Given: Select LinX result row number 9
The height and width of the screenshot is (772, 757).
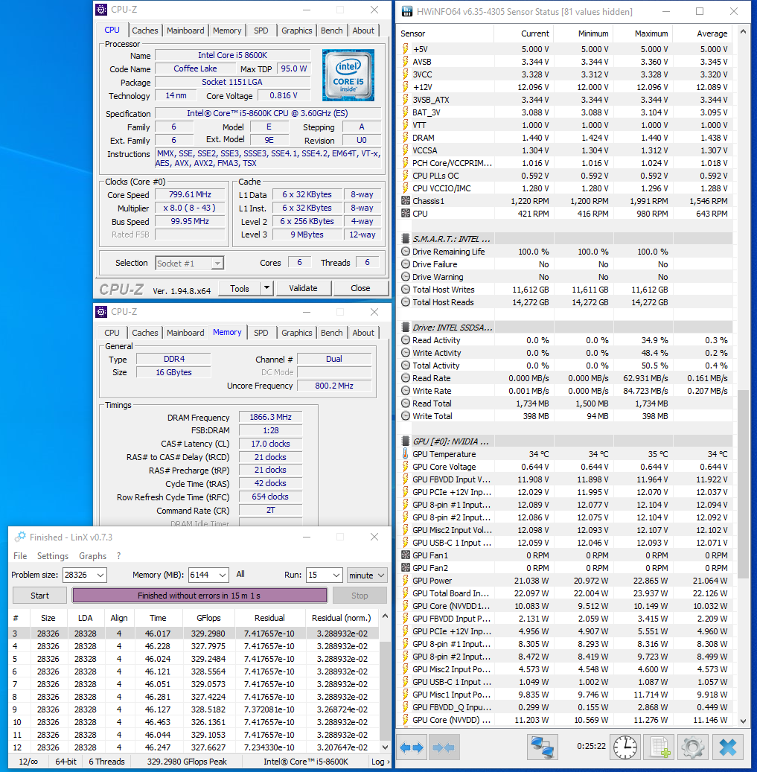Looking at the screenshot, I should coord(194,709).
